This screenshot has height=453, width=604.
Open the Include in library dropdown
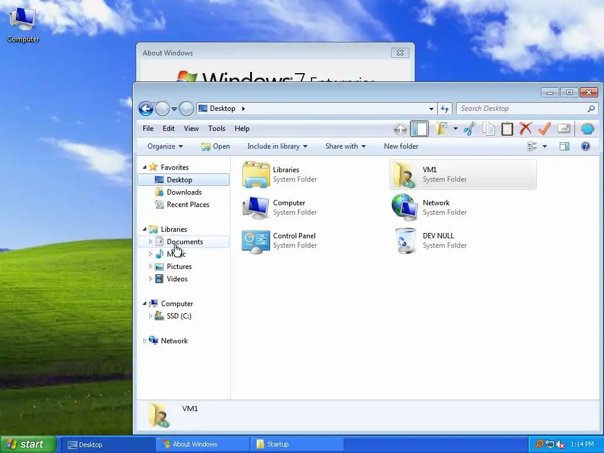(277, 146)
